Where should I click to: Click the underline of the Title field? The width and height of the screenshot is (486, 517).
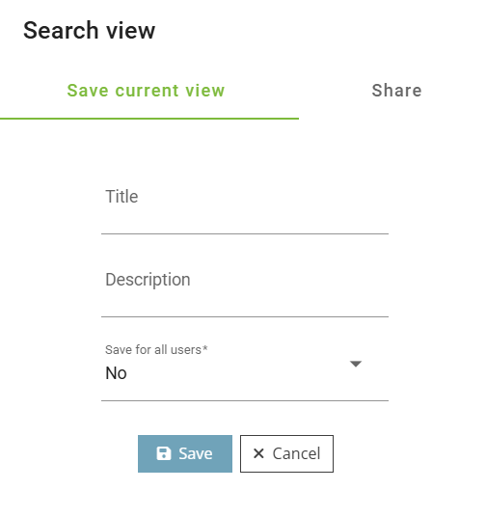click(245, 233)
